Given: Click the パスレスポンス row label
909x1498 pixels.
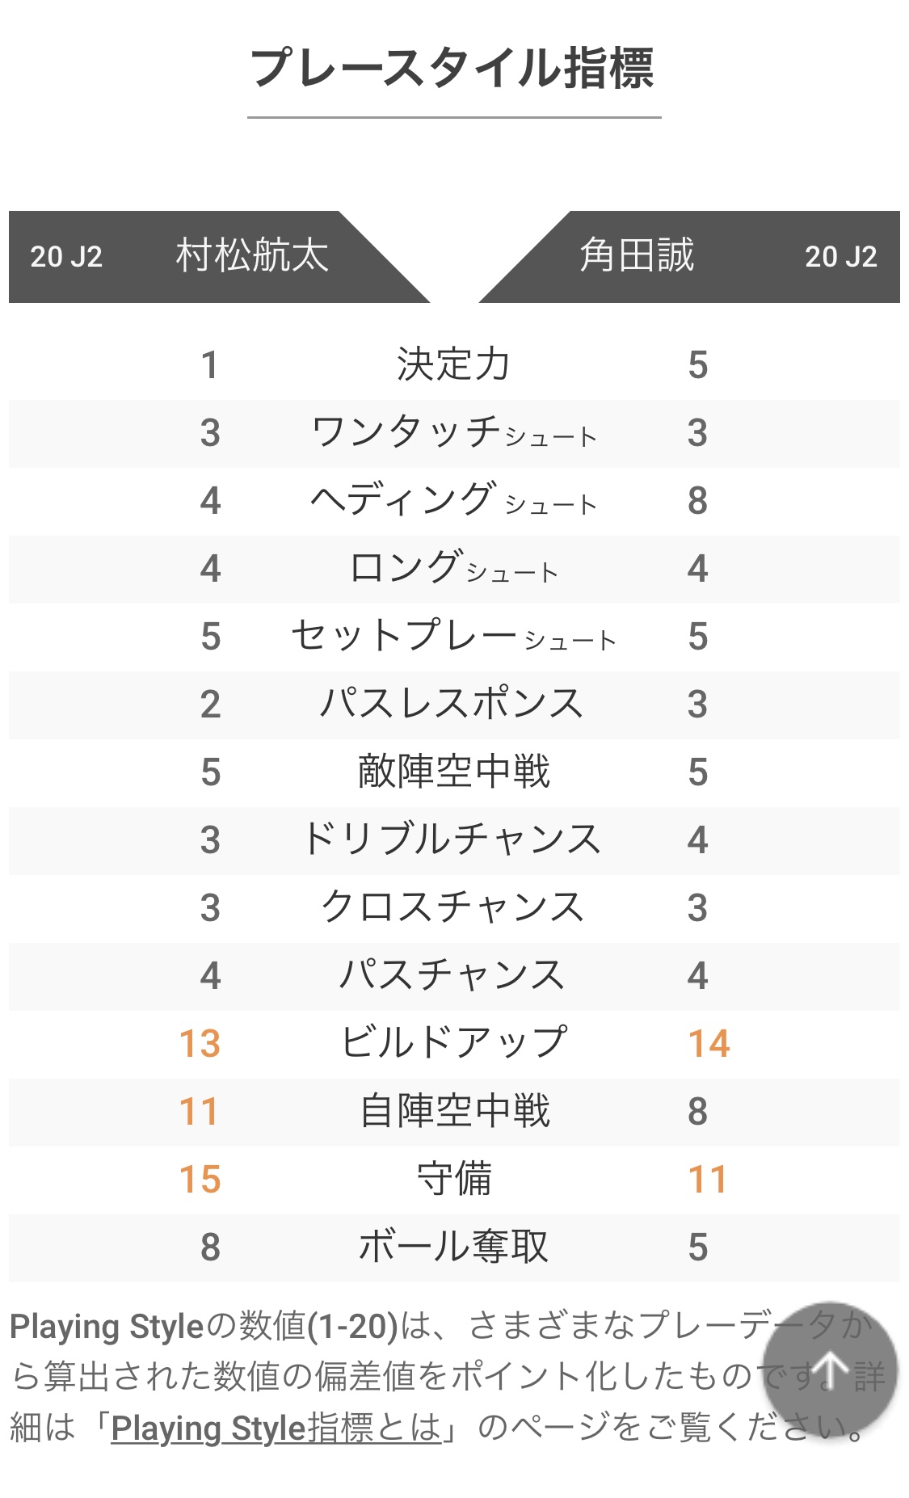Looking at the screenshot, I should [452, 704].
